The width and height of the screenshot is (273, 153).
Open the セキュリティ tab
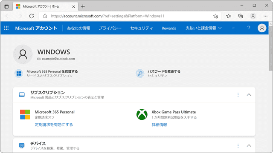click(142, 28)
